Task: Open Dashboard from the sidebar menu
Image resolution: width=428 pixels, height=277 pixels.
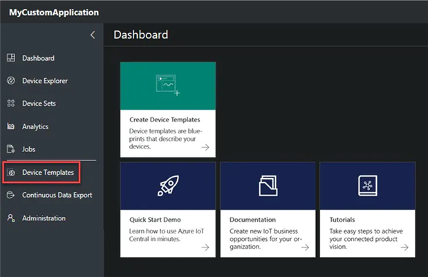Action: [x=38, y=58]
